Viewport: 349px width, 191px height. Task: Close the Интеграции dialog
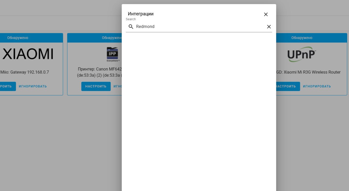[266, 14]
